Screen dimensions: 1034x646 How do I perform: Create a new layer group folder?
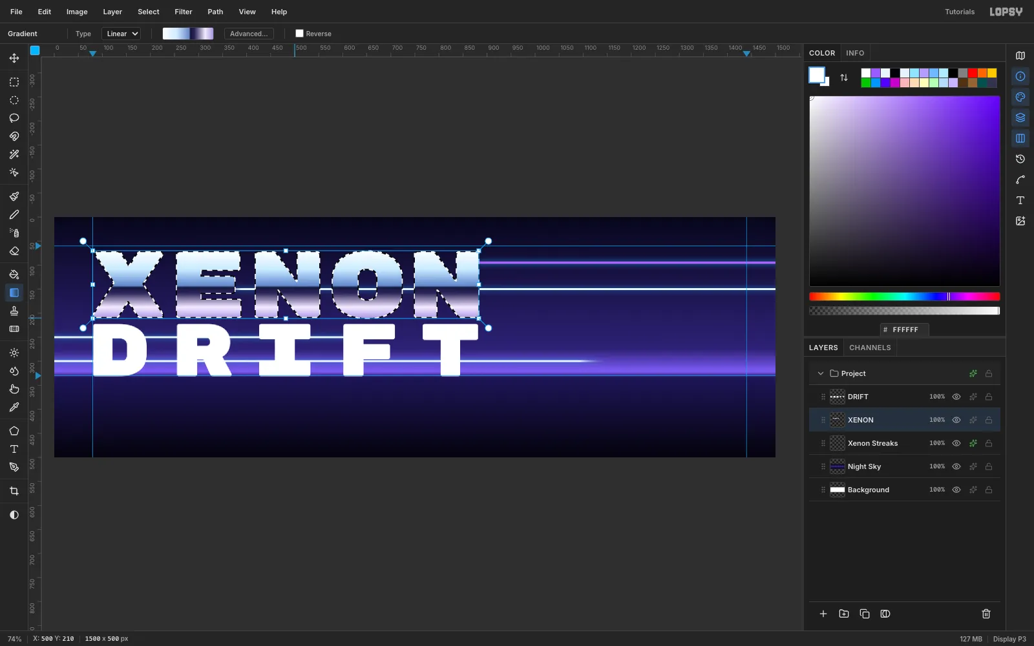(844, 614)
